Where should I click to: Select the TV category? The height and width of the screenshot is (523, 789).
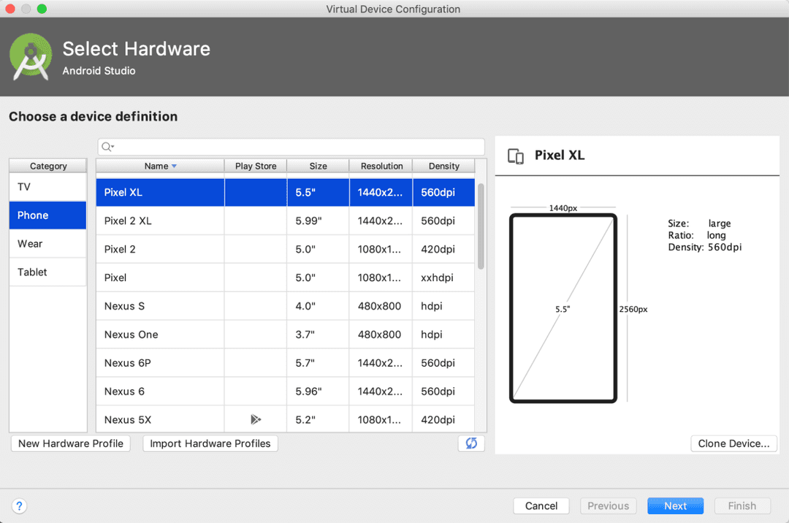click(47, 187)
